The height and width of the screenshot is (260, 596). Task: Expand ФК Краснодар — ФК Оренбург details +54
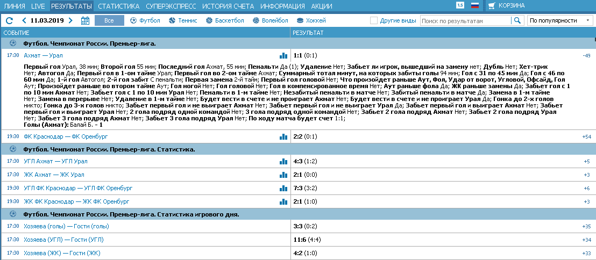(586, 136)
